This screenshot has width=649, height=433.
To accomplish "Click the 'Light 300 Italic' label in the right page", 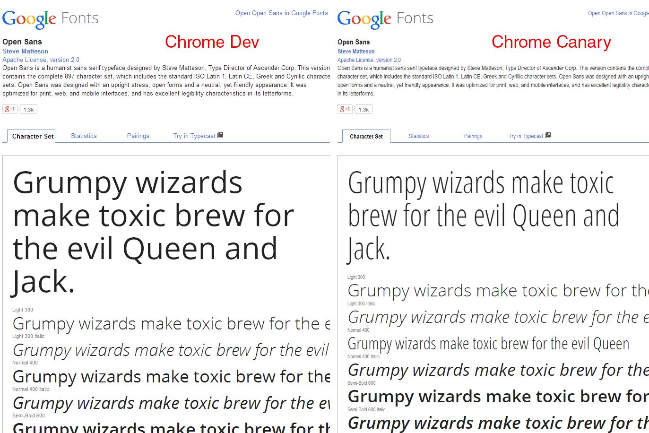I will click(x=361, y=303).
